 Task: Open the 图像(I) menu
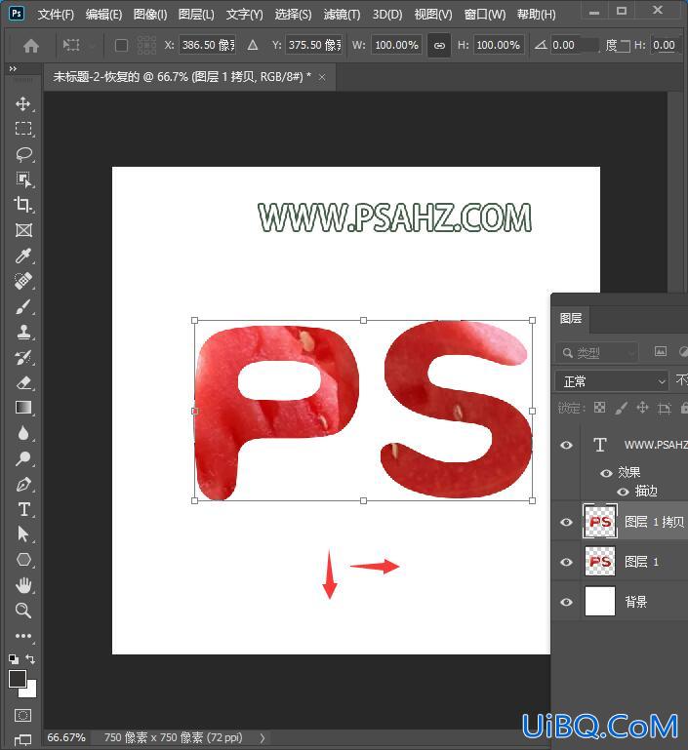tap(149, 15)
